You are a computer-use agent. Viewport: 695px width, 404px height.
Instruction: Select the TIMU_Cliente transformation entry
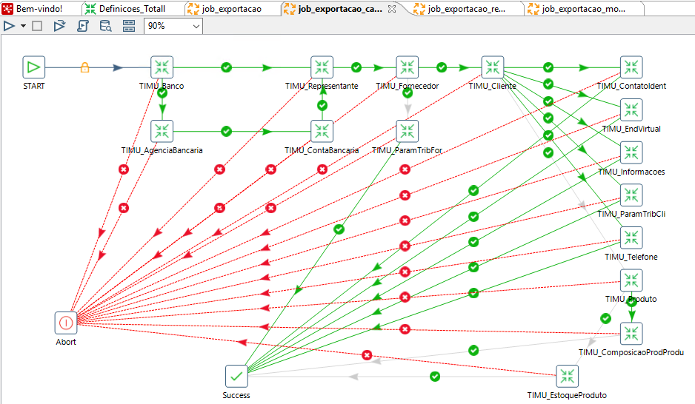click(x=493, y=67)
